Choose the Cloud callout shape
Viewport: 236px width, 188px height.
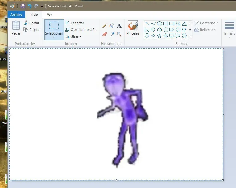pyautogui.click(x=184, y=36)
